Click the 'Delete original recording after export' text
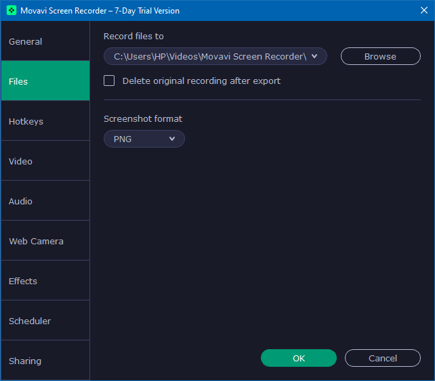The image size is (435, 381). point(201,81)
